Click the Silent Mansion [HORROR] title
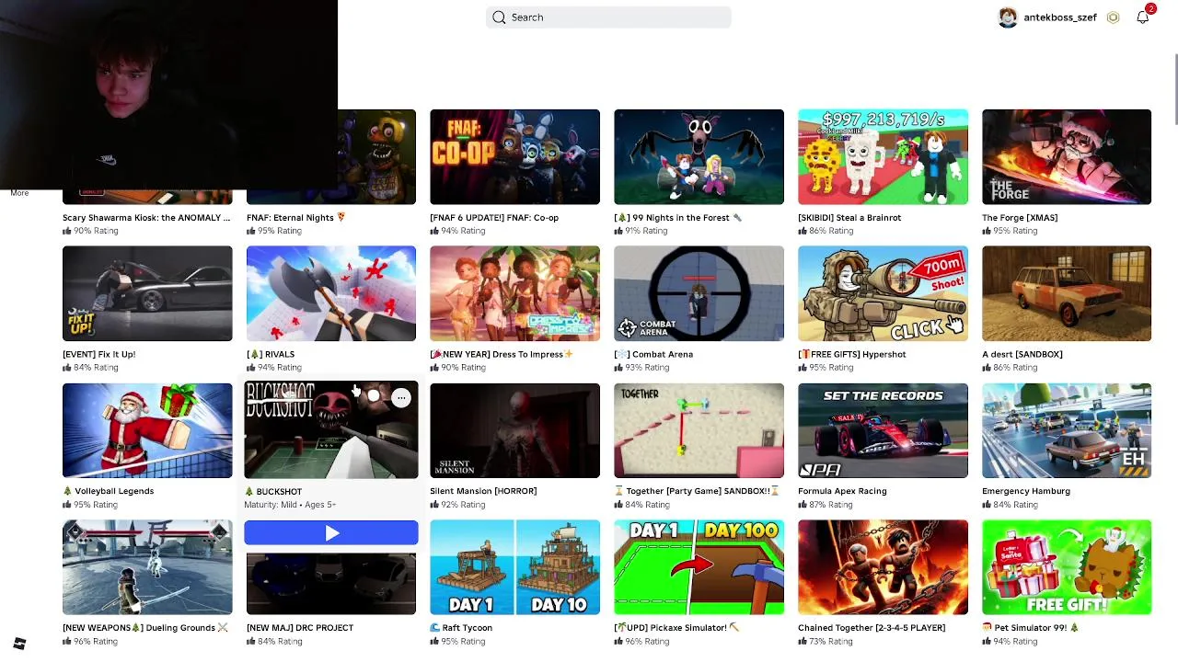The image size is (1178, 662). [x=483, y=491]
